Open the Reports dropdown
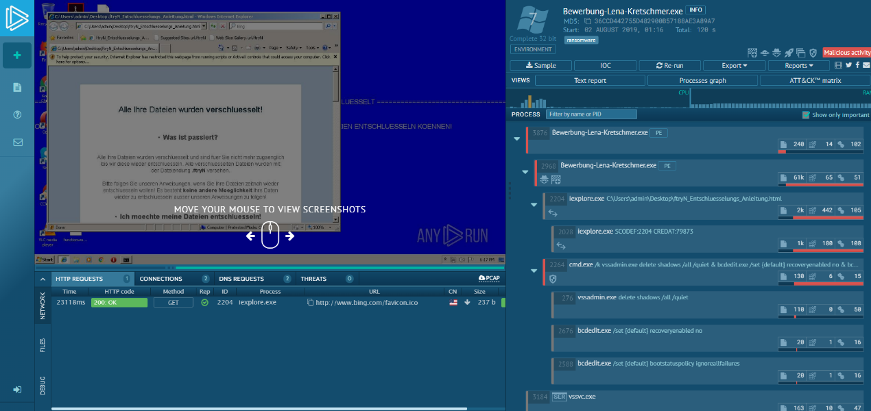The width and height of the screenshot is (871, 411). tap(799, 65)
